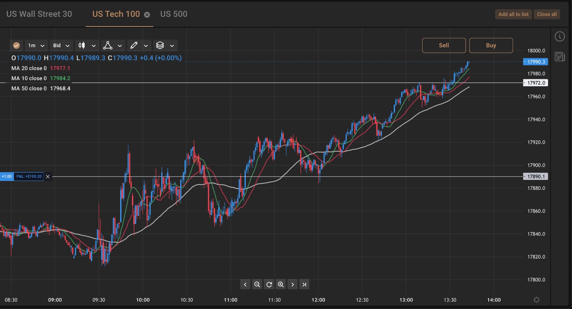
Task: Reset the chart view
Action: pyautogui.click(x=269, y=284)
